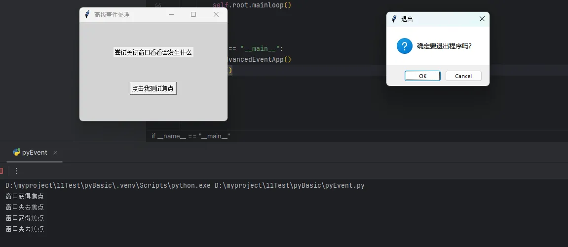
Task: Click the 尝试关闭窗口看看会发生什么 label
Action: 153,52
